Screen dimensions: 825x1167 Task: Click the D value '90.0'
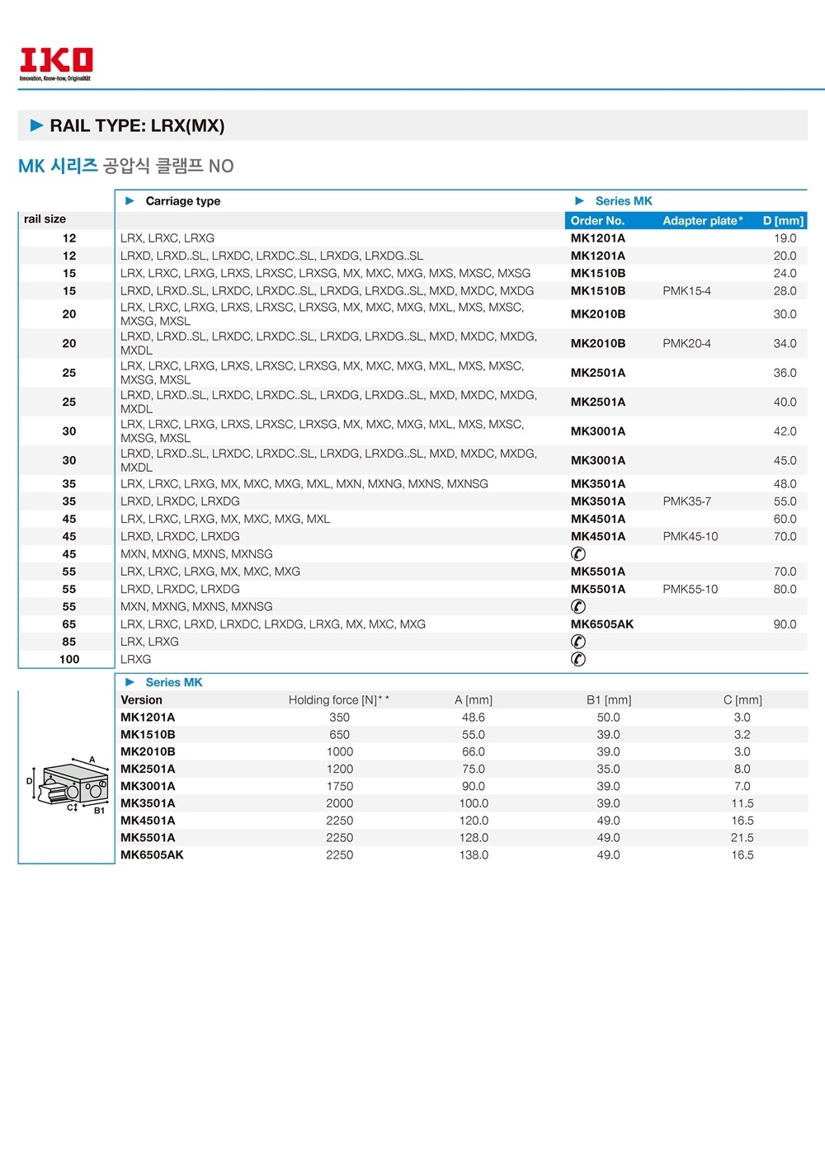[785, 624]
